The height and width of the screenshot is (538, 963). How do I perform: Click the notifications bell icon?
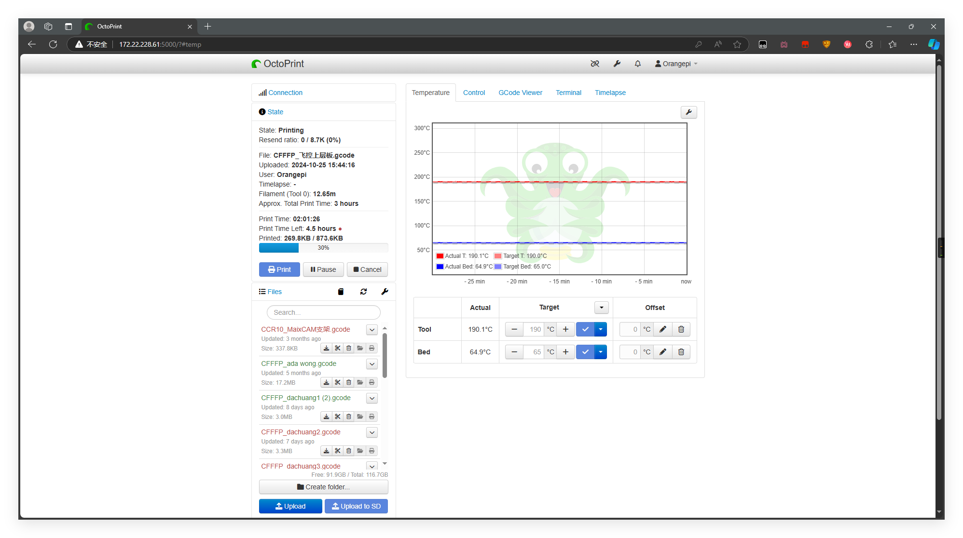(637, 64)
